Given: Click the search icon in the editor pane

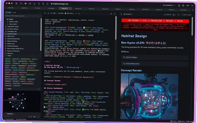Looking at the screenshot, I should point(111,14).
